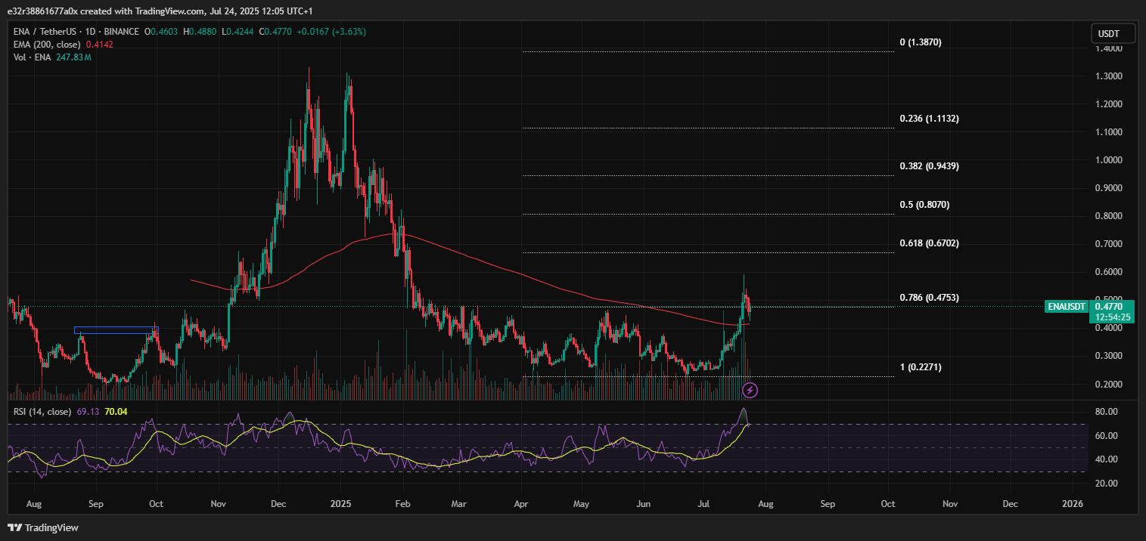The image size is (1146, 541).
Task: Click the blue rectangle drawing near 0.4000
Action: (x=116, y=330)
